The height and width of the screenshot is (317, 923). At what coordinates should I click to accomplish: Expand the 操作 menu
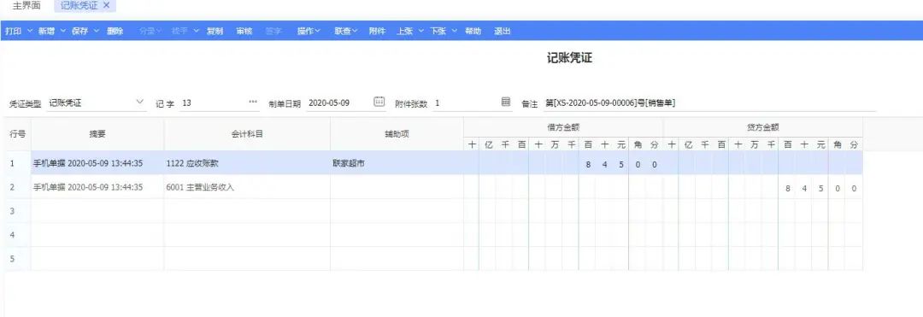point(309,31)
